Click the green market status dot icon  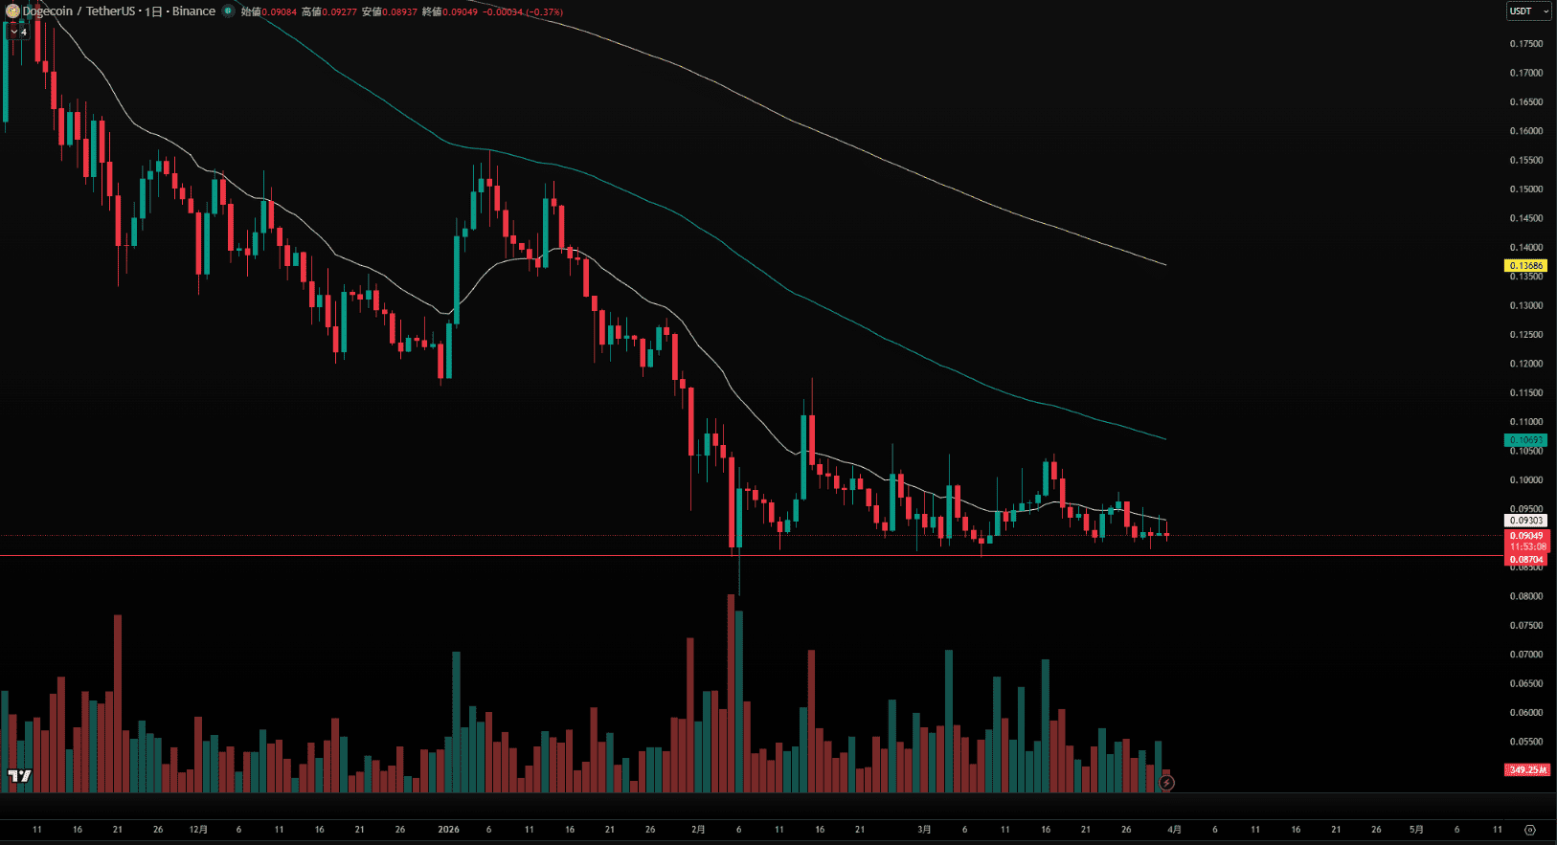coord(228,11)
